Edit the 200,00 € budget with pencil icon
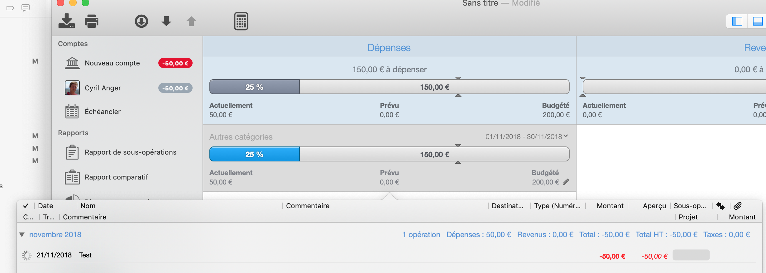Image resolution: width=766 pixels, height=273 pixels. [x=566, y=182]
